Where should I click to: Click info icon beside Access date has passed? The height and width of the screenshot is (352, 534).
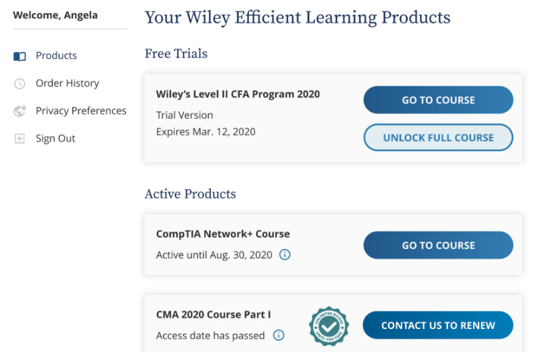click(x=278, y=335)
